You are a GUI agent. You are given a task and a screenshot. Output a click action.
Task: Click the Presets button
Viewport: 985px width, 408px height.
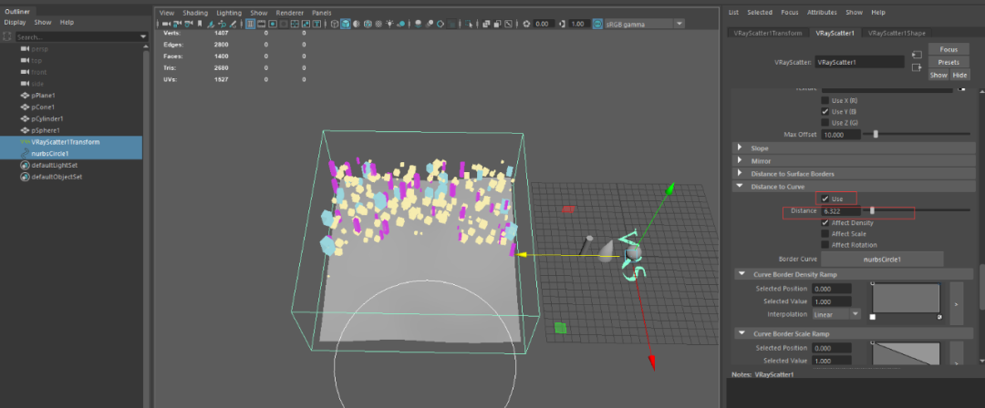tap(949, 62)
